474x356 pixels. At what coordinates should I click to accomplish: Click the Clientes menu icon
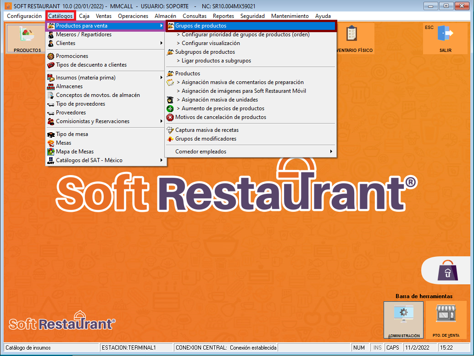point(51,43)
